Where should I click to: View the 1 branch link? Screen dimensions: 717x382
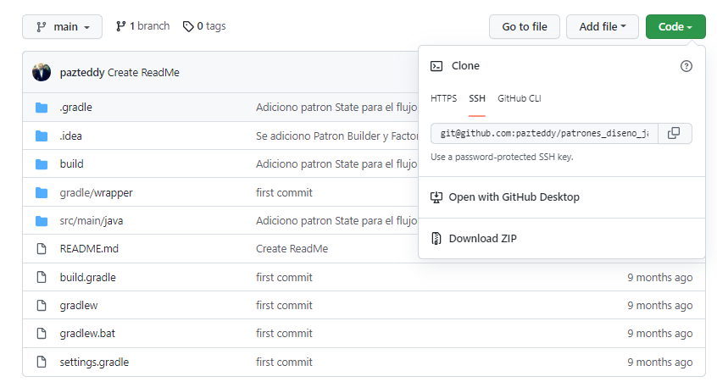[142, 26]
